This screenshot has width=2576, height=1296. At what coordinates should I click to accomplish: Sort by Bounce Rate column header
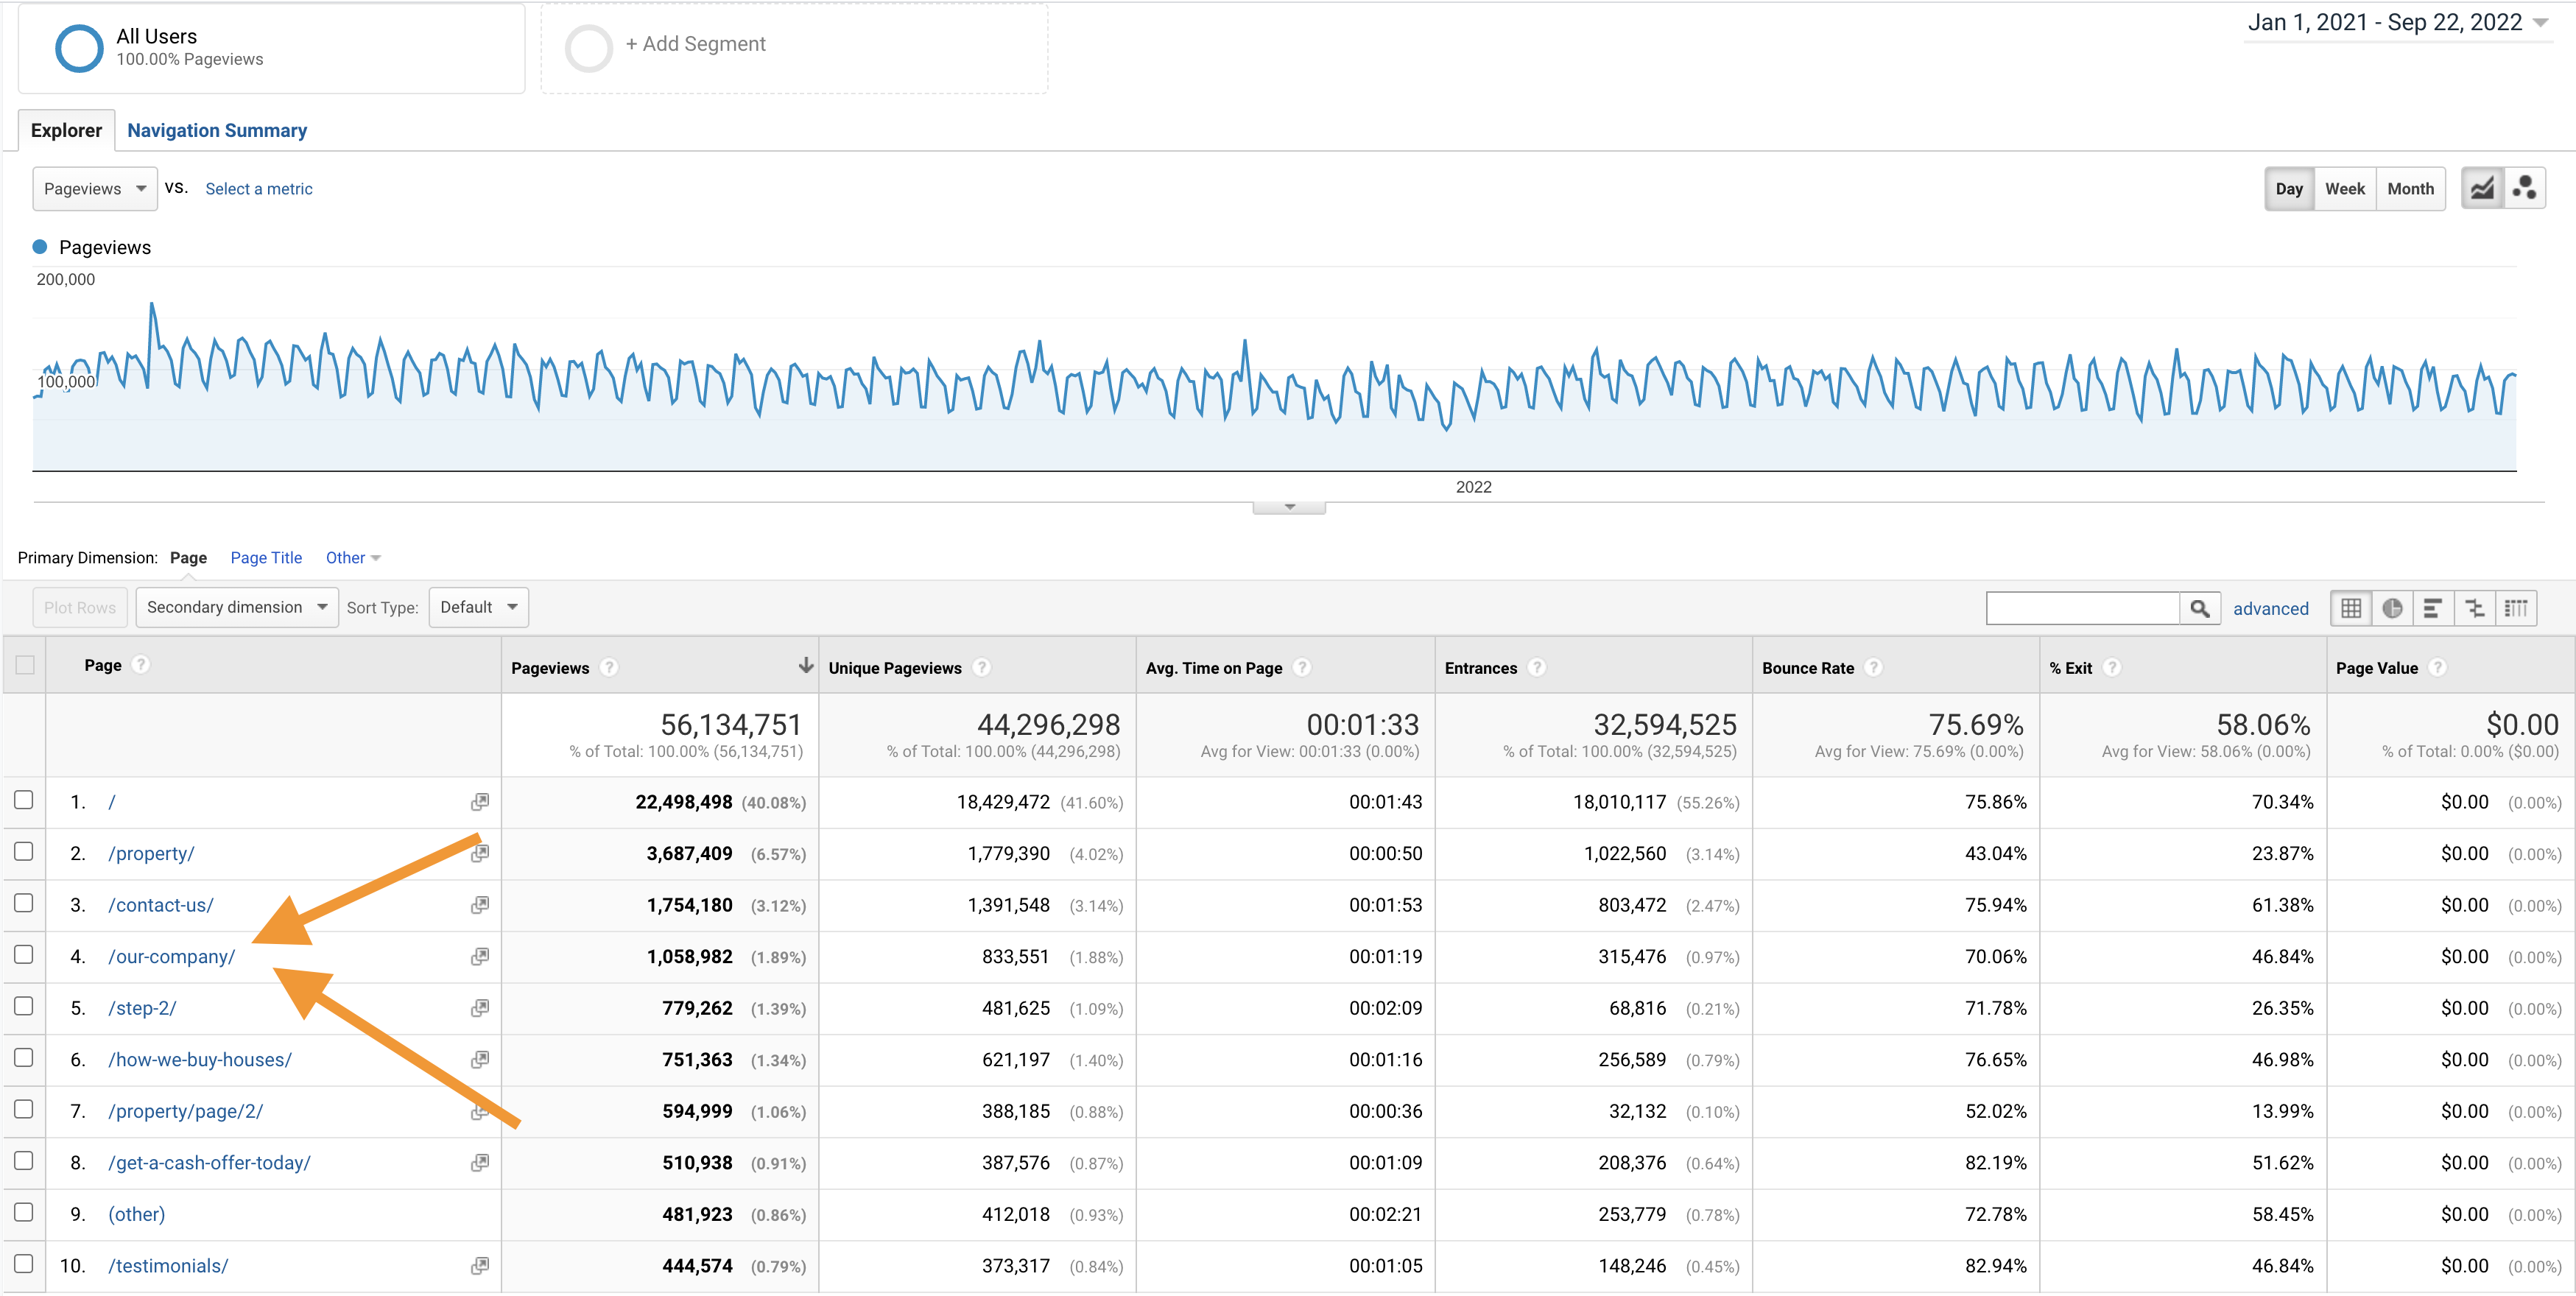tap(1808, 668)
